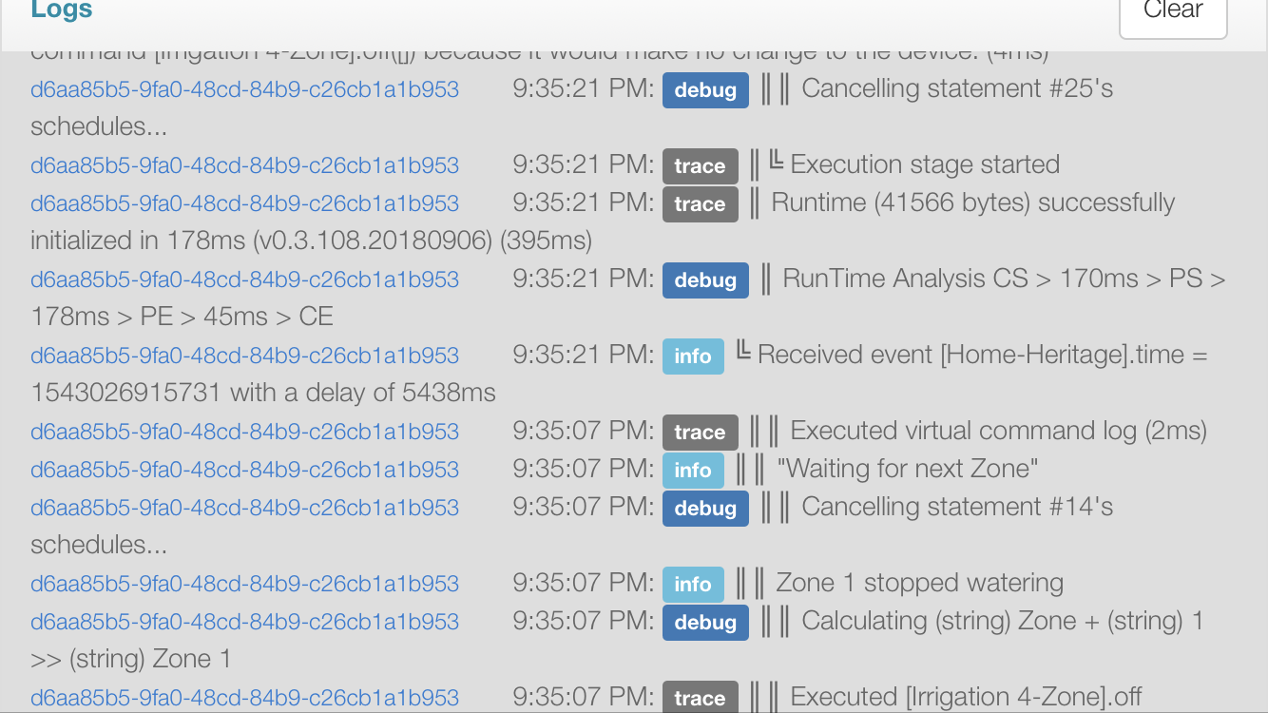Collapse the Logs section header
The image size is (1268, 713).
[62, 11]
